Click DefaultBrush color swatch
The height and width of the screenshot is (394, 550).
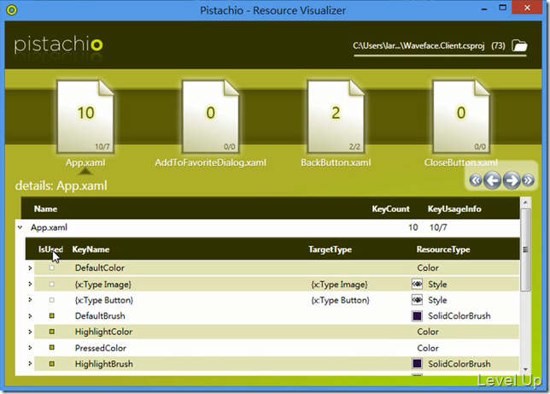pyautogui.click(x=417, y=315)
